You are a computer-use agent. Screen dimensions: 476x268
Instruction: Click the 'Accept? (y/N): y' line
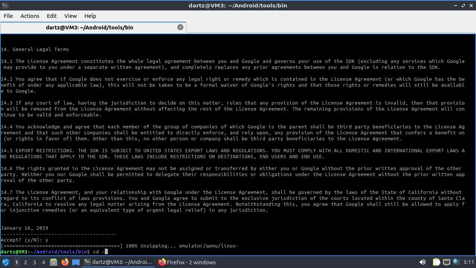pos(25,240)
